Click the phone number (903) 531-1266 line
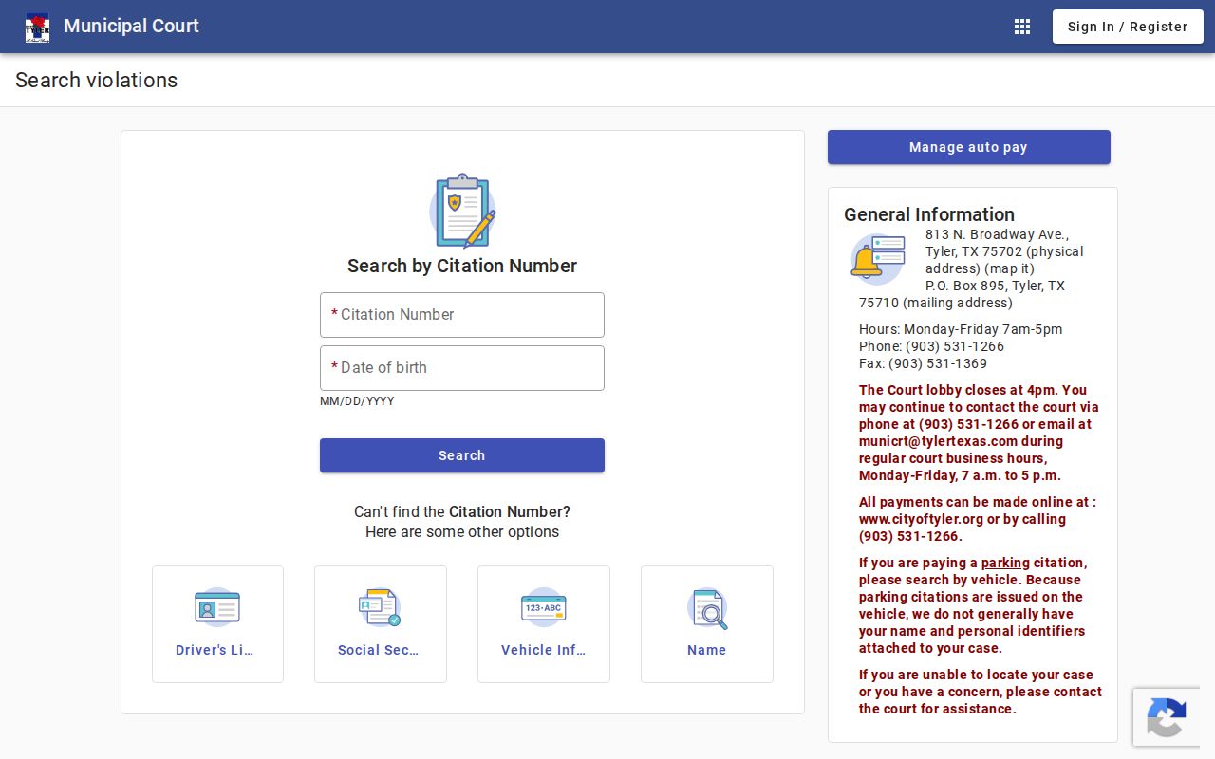This screenshot has width=1215, height=759. (931, 346)
